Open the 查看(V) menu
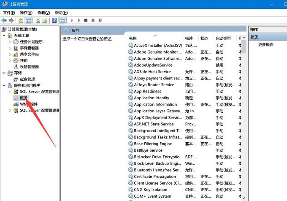This screenshot has width=287, height=201. coord(43,13)
